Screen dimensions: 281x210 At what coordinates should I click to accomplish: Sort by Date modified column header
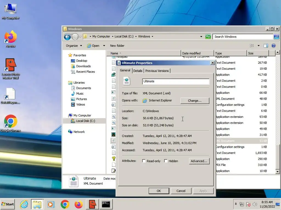click(197, 53)
